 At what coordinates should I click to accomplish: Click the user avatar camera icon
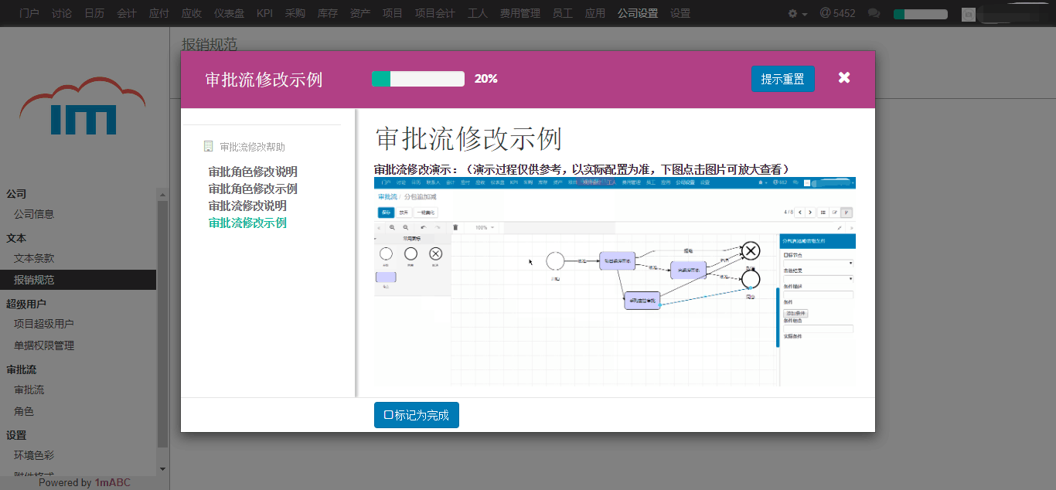968,14
